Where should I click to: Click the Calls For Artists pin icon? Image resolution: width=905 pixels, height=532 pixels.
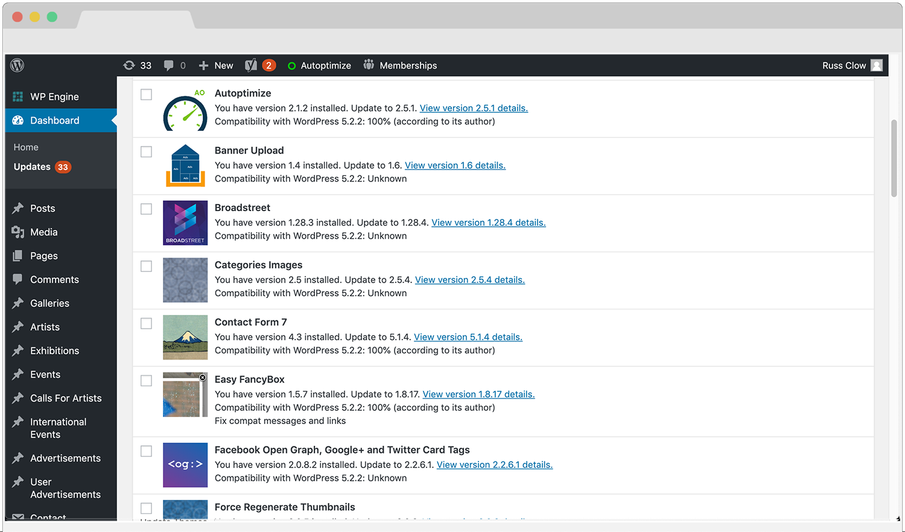pos(18,398)
